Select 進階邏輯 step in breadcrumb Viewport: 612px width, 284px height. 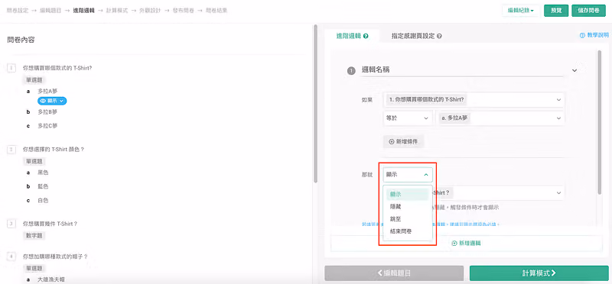point(84,11)
